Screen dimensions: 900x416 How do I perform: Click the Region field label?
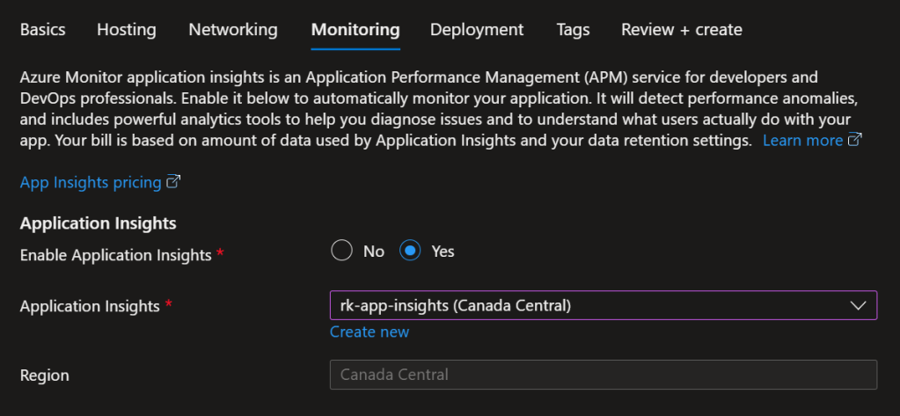click(45, 376)
